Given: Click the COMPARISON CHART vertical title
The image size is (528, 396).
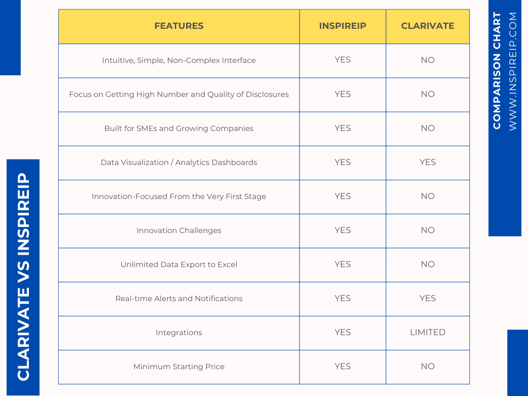Looking at the screenshot, I should [497, 70].
